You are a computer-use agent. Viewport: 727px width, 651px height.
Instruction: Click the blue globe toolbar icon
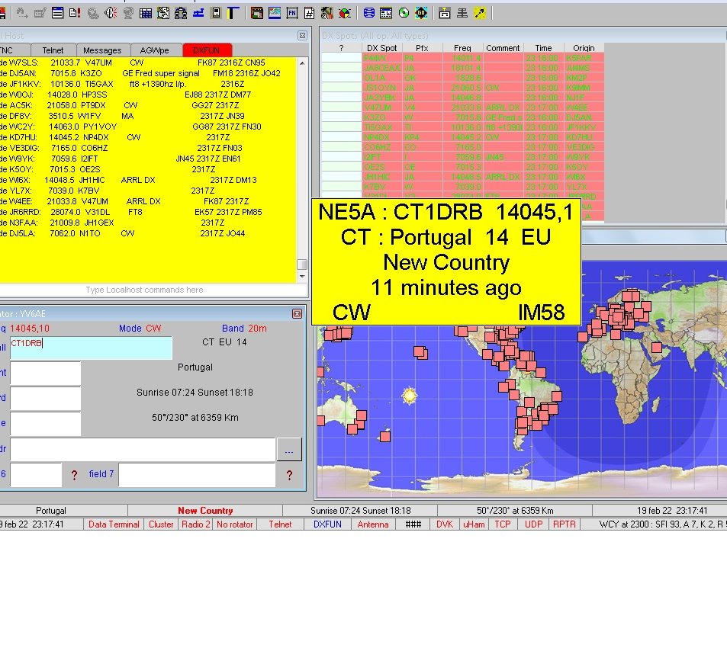(369, 13)
